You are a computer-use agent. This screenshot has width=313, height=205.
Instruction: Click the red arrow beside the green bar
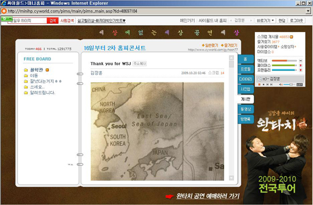[x=300, y=65]
